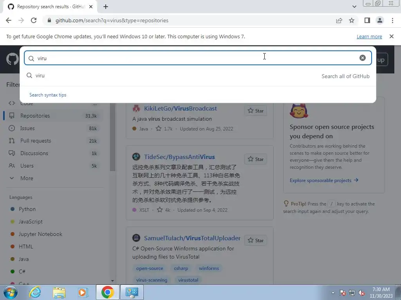Viewport: 401px width, 300px height.
Task: Star the KikiLetGo/VirusBroadcast repository
Action: tap(255, 111)
